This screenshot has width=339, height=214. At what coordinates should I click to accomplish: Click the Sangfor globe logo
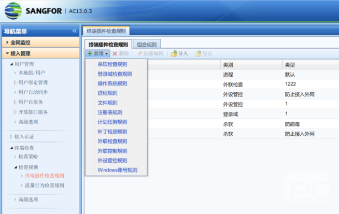(13, 11)
